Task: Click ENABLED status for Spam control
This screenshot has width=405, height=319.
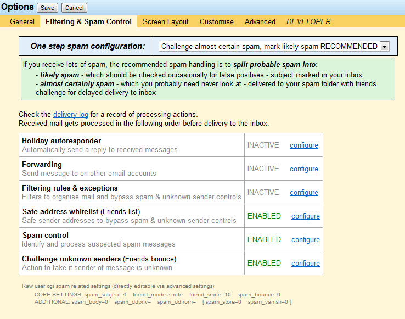Action: [264, 240]
